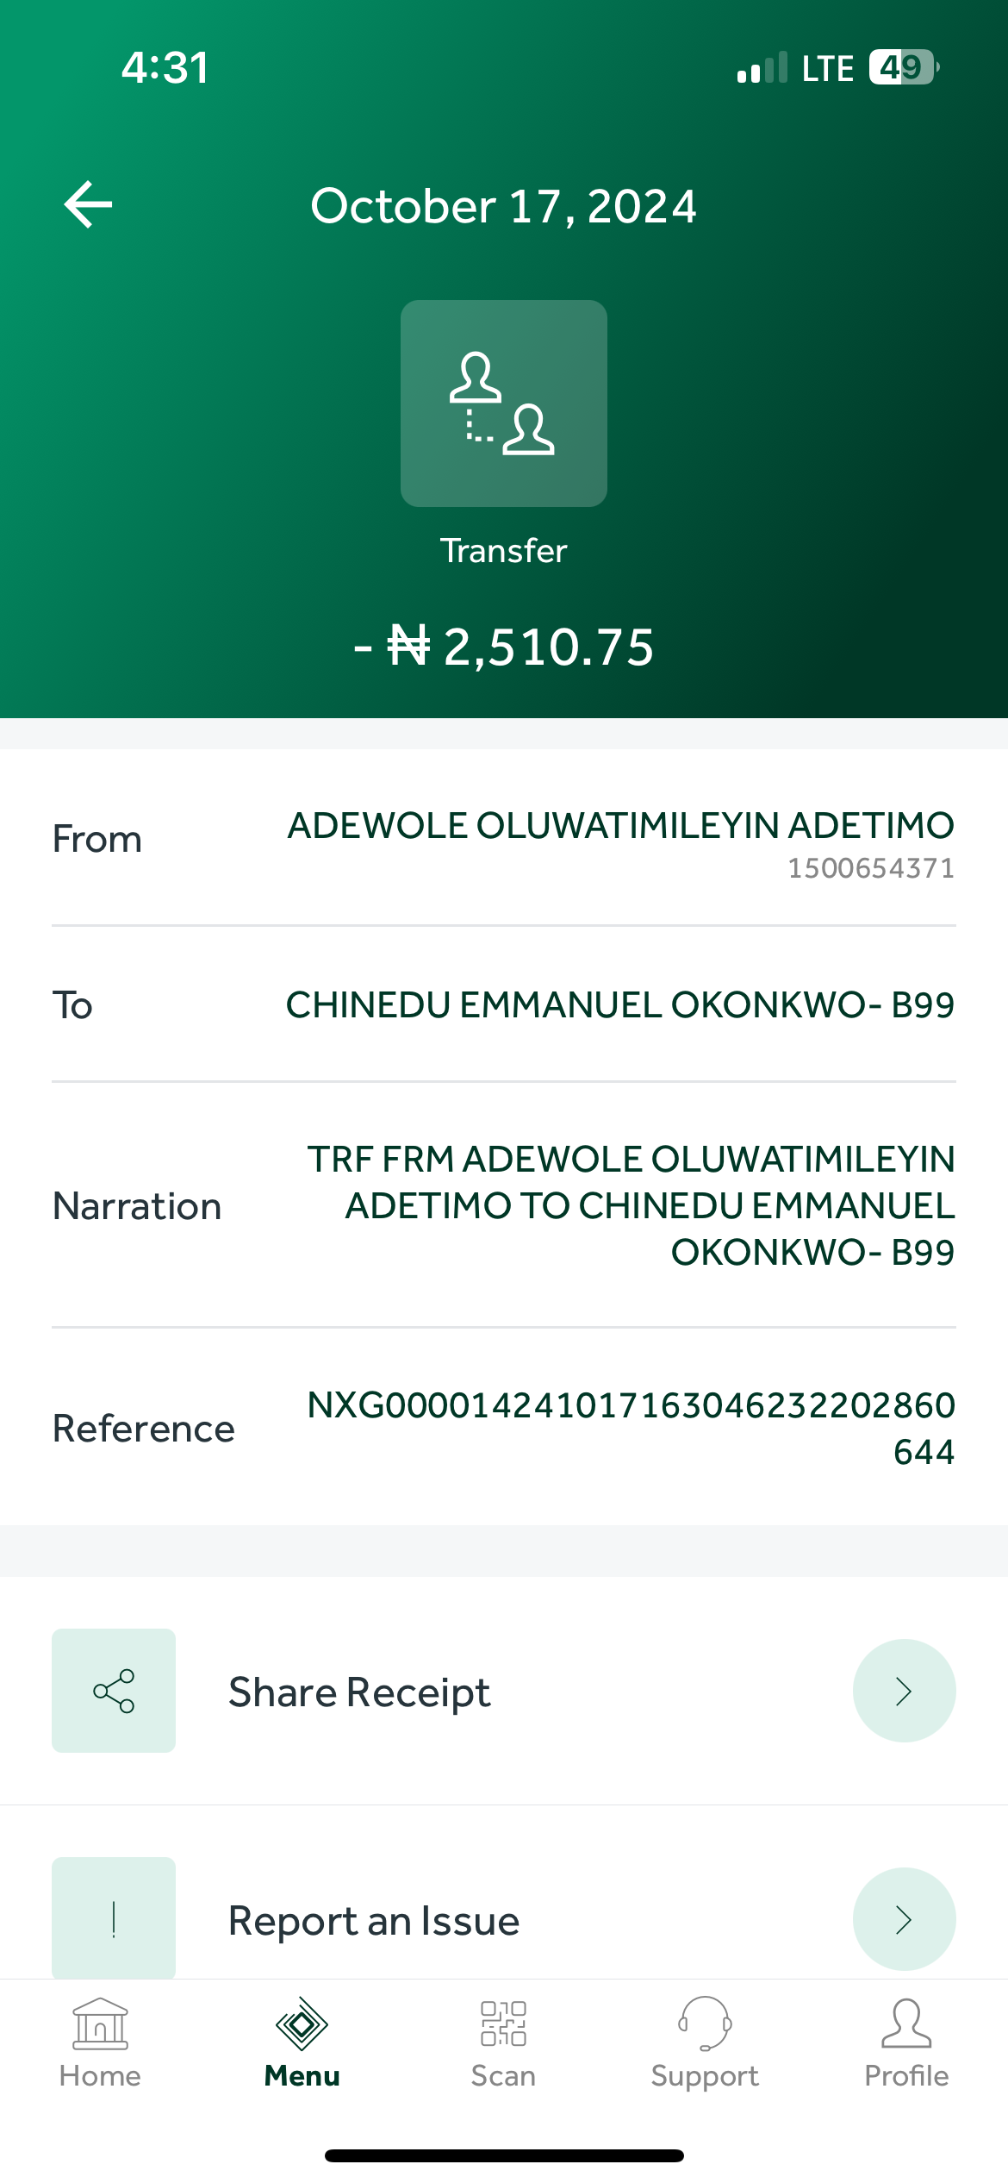Open the Support headset icon

pyautogui.click(x=705, y=2023)
